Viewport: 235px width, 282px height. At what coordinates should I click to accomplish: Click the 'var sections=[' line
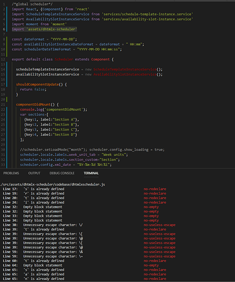(34, 114)
